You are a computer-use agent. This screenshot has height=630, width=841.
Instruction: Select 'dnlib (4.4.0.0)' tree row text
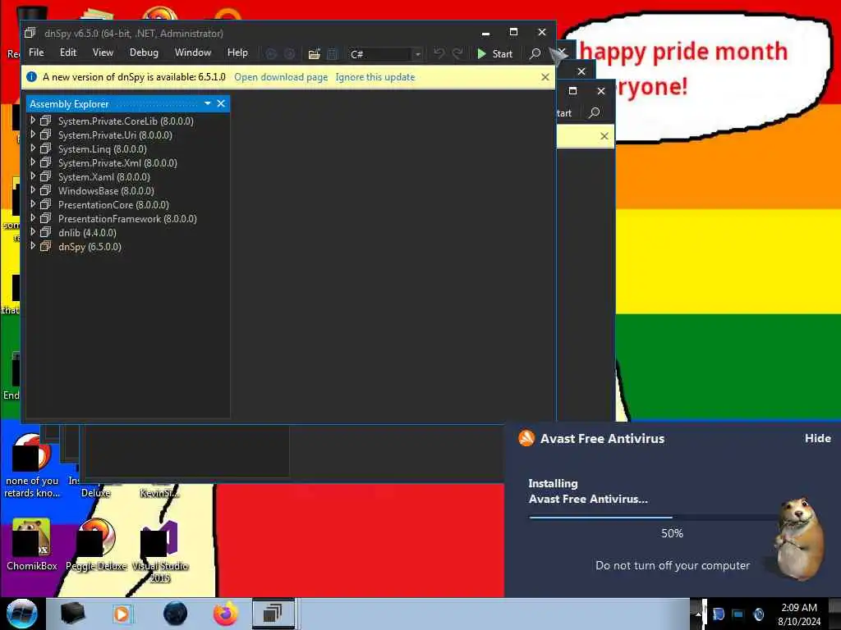[x=87, y=232]
